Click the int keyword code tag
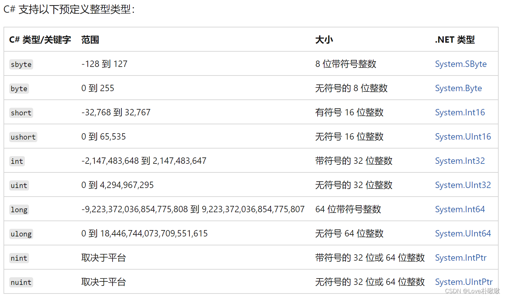505x297 pixels. pos(17,161)
